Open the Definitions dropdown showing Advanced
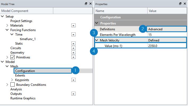188x106 pixels. coord(167,29)
